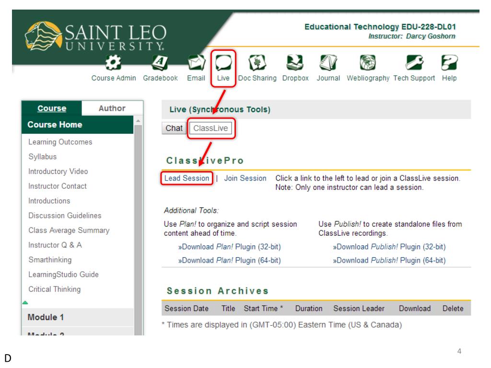Download Plan! Plugin (32-bit)
491x368 pixels.
(230, 247)
